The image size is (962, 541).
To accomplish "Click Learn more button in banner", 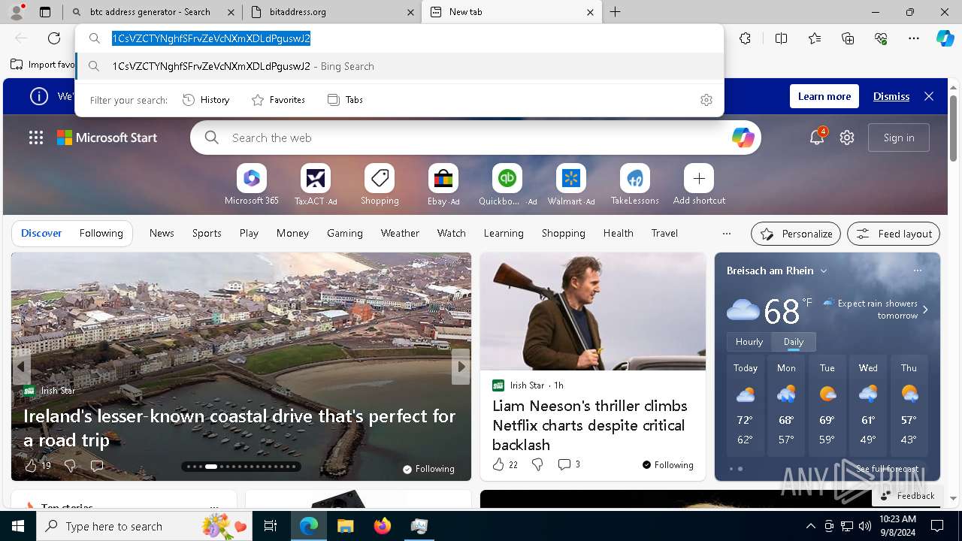I will click(x=824, y=96).
